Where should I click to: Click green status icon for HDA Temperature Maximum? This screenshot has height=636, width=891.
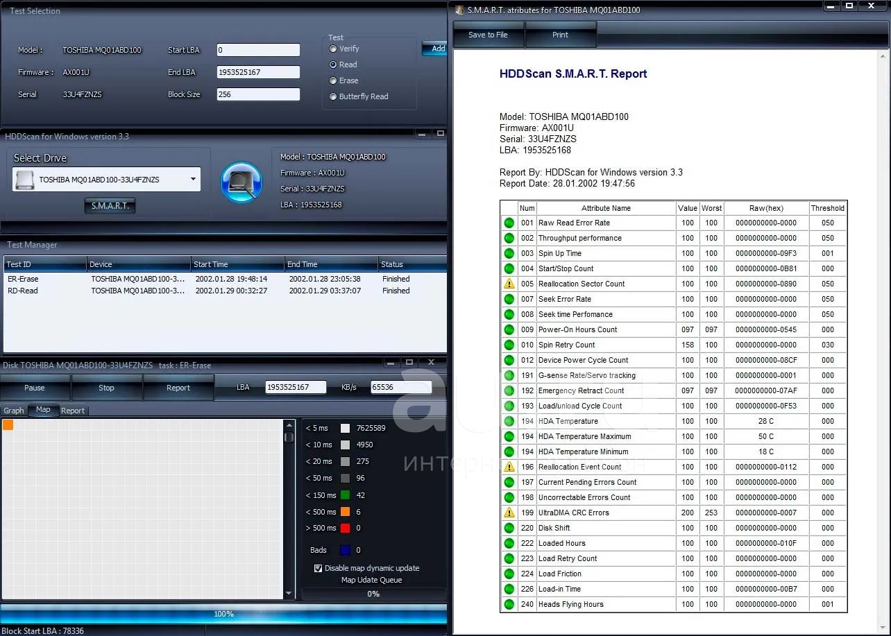pyautogui.click(x=509, y=436)
